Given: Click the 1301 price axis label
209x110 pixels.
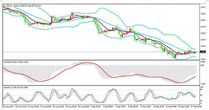Looking at the screenshot, I should click(x=203, y=7).
